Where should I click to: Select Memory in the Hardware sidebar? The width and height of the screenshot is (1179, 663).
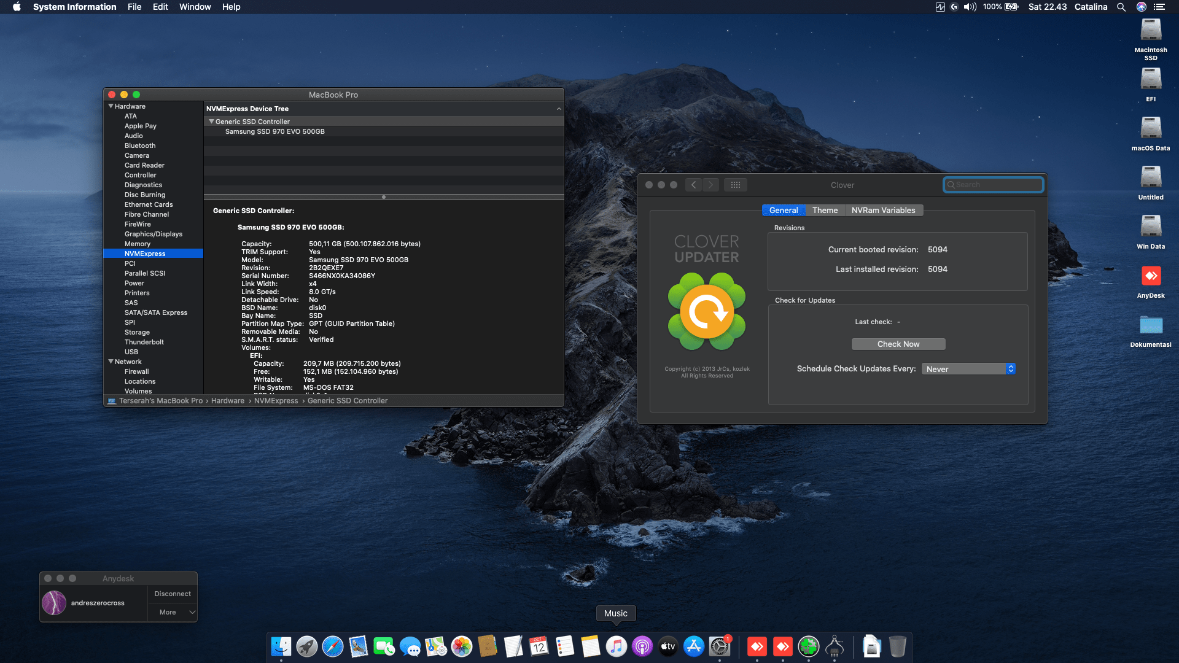coord(138,244)
